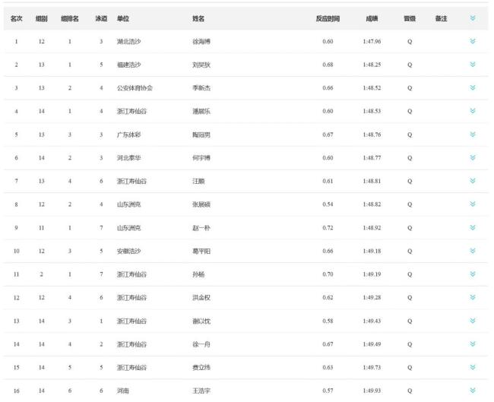The image size is (494, 402).
Task: Click the result time 1:49.19
Action: 372,274
